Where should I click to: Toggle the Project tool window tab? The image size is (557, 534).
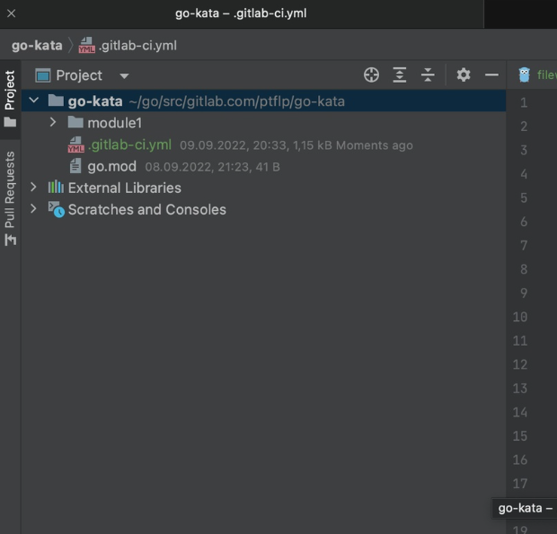(10, 97)
